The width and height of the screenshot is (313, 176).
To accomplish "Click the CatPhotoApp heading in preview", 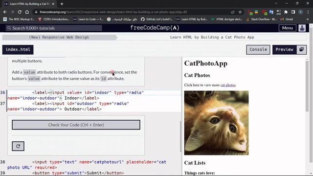I will click(x=205, y=64).
